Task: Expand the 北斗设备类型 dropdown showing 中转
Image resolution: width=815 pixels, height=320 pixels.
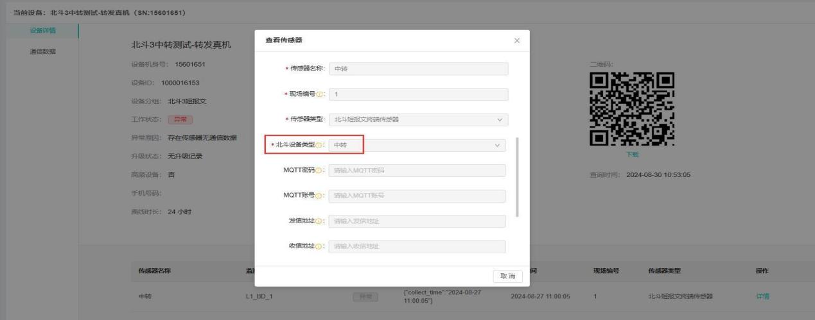Action: coord(416,146)
